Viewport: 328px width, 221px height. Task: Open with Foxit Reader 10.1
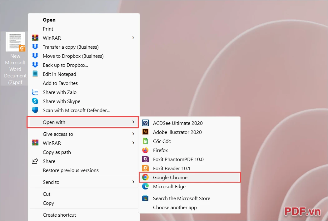(190, 168)
